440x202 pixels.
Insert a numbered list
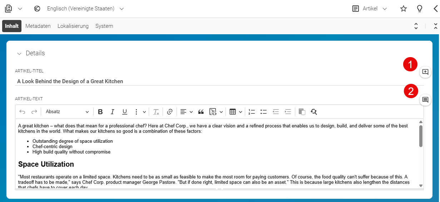[252, 112]
